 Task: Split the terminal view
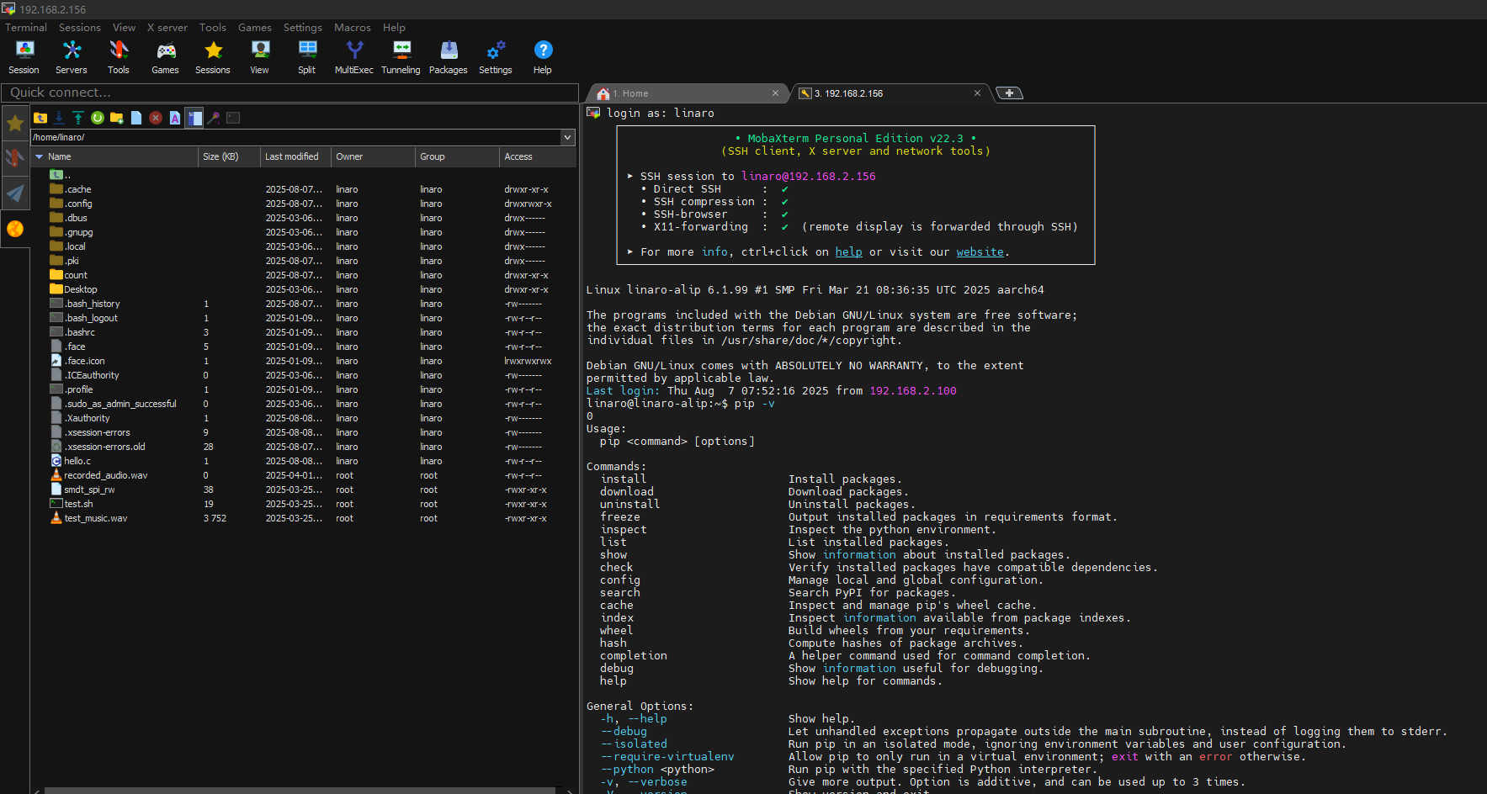tap(306, 57)
